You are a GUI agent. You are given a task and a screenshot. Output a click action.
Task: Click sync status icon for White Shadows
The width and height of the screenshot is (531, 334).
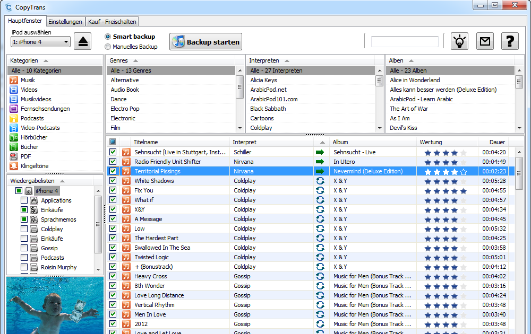point(320,181)
